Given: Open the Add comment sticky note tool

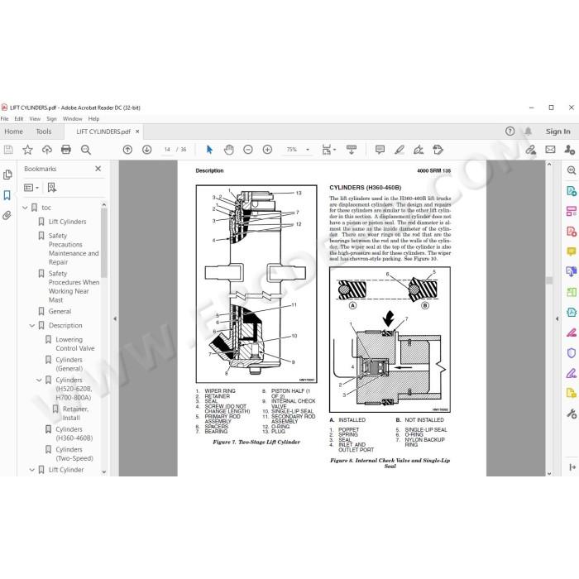Looking at the screenshot, I should pos(380,150).
